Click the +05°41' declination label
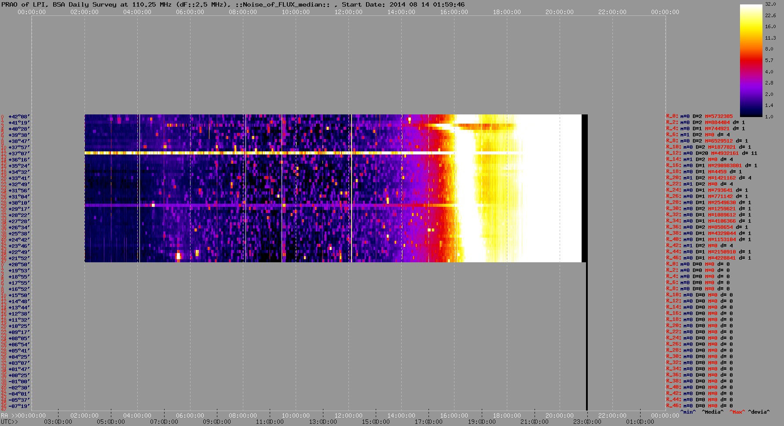 coord(19,351)
